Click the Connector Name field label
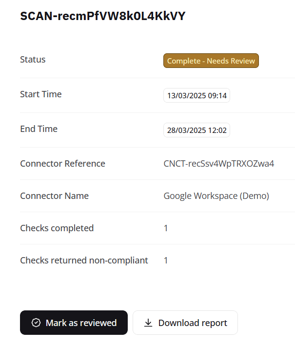 pos(54,196)
